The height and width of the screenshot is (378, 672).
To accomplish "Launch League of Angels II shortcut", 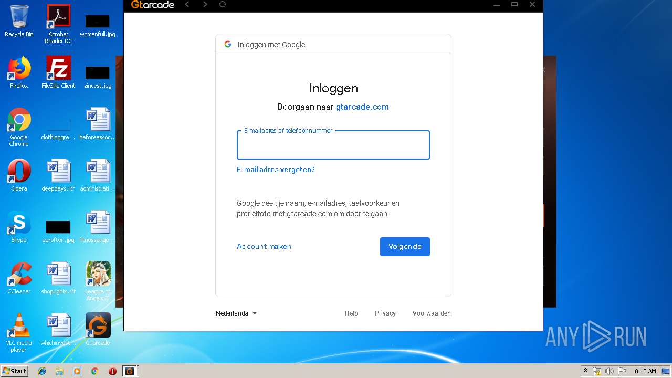I will (x=98, y=281).
